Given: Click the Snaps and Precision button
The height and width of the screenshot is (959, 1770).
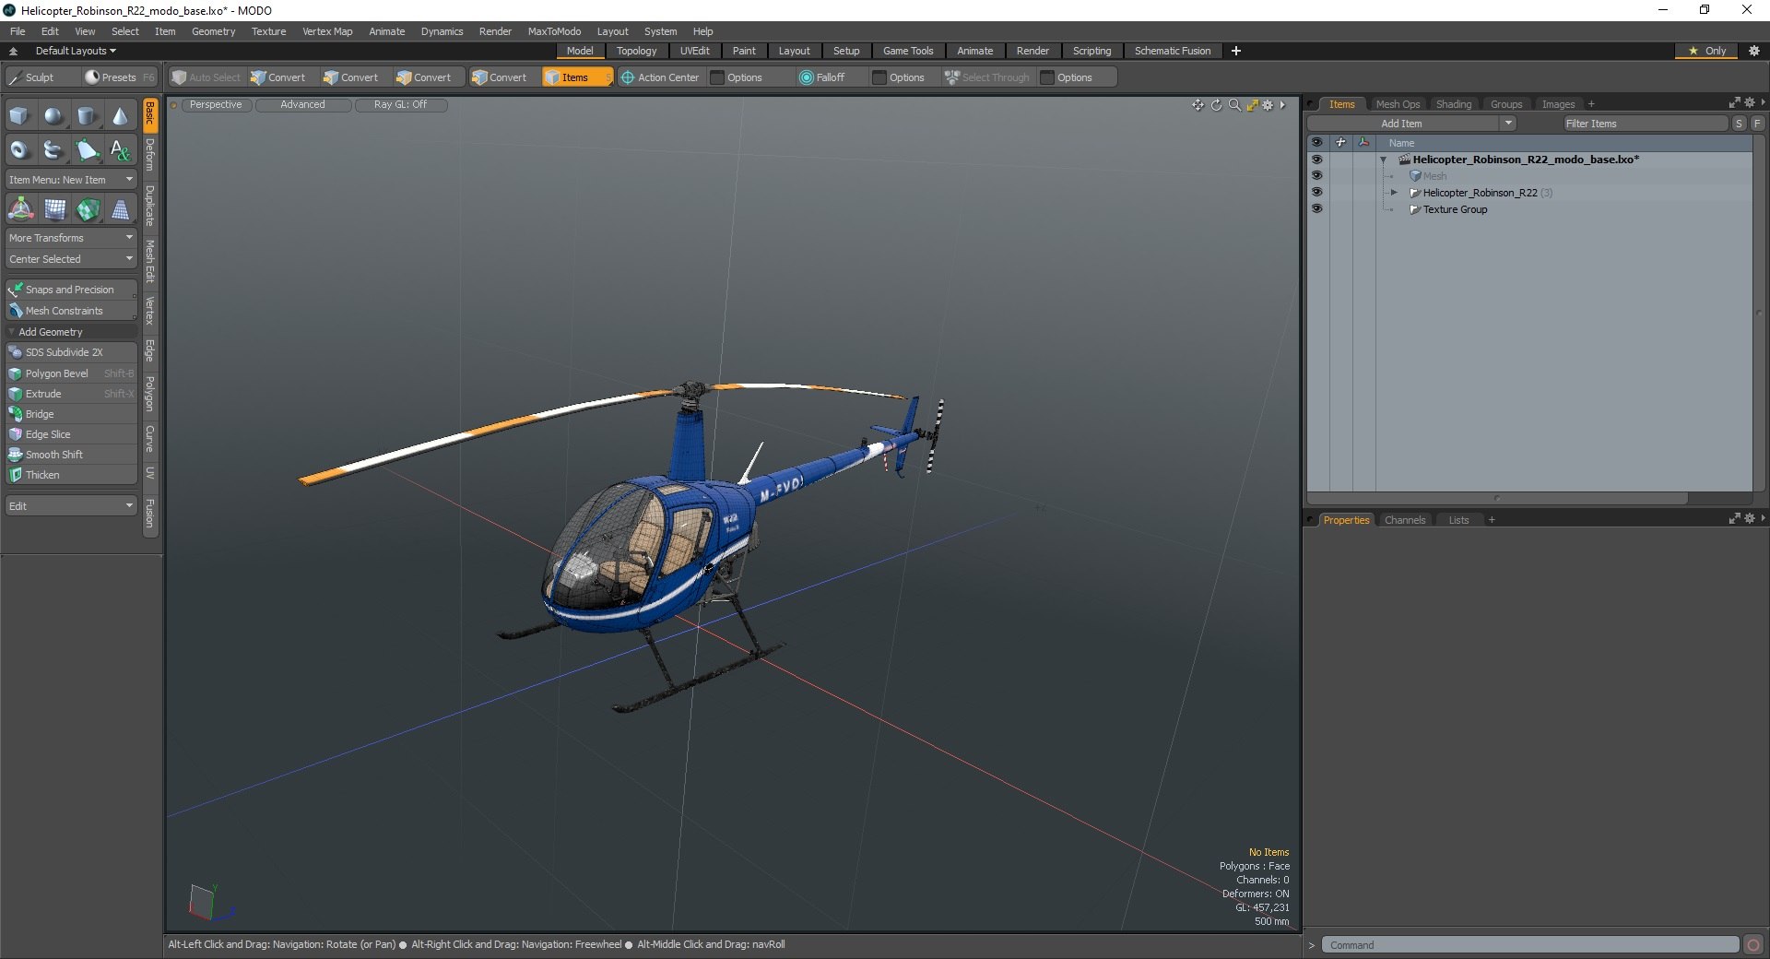Looking at the screenshot, I should point(71,290).
